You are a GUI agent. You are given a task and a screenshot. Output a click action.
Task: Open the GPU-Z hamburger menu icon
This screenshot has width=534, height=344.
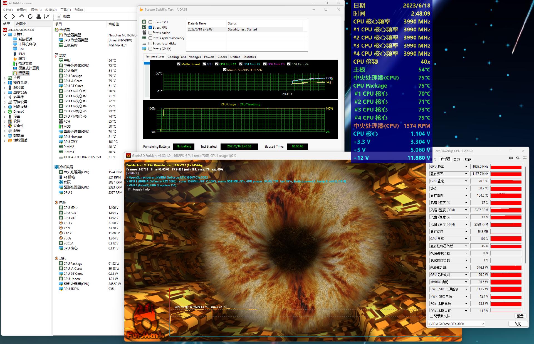(525, 158)
